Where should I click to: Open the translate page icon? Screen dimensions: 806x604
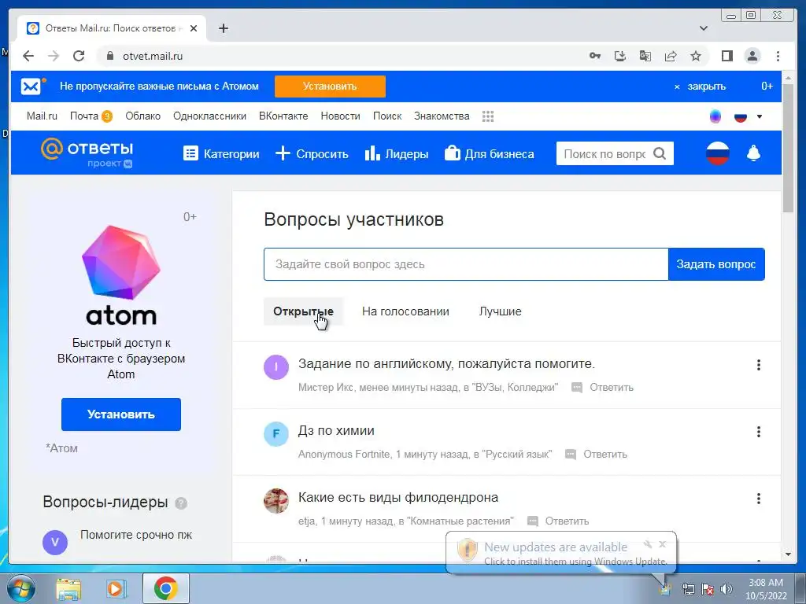pos(645,56)
